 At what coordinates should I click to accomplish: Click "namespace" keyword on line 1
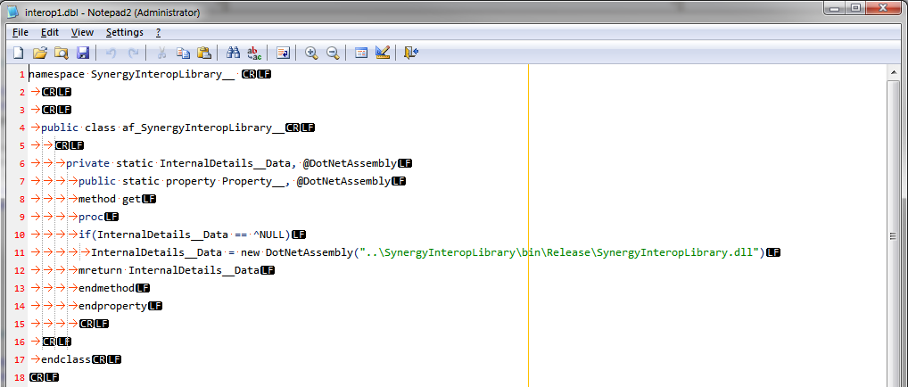(57, 74)
